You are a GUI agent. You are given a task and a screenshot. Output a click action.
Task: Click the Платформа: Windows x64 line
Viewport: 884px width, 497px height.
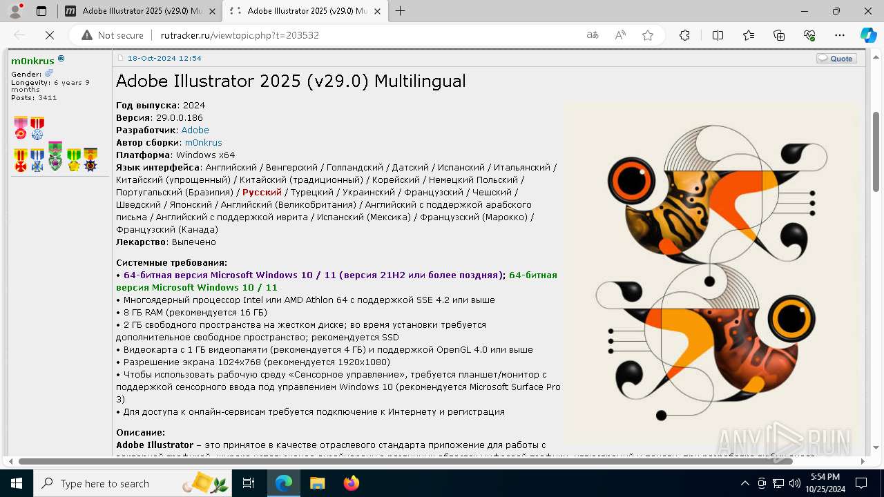point(175,155)
